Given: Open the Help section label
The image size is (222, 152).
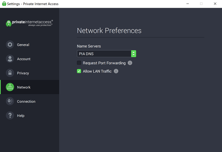Looking at the screenshot, I should click(x=21, y=115).
